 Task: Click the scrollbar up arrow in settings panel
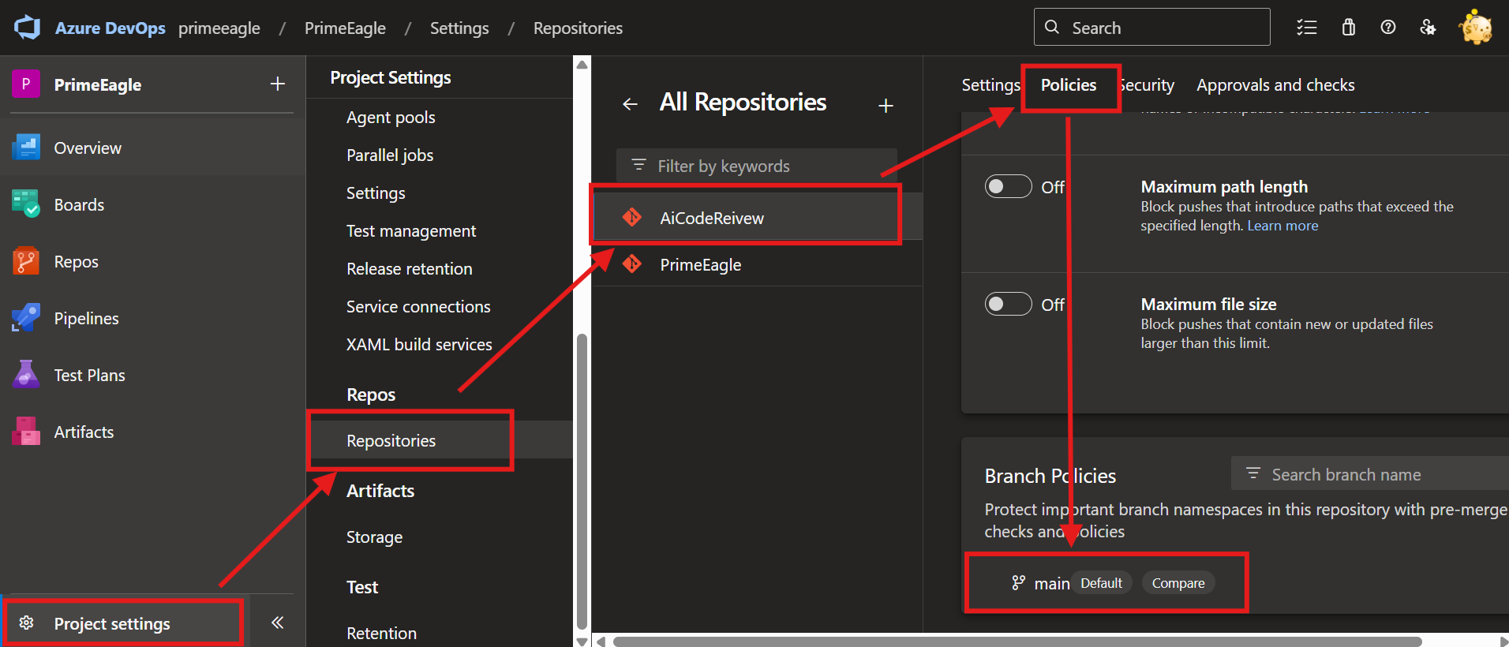click(x=582, y=65)
